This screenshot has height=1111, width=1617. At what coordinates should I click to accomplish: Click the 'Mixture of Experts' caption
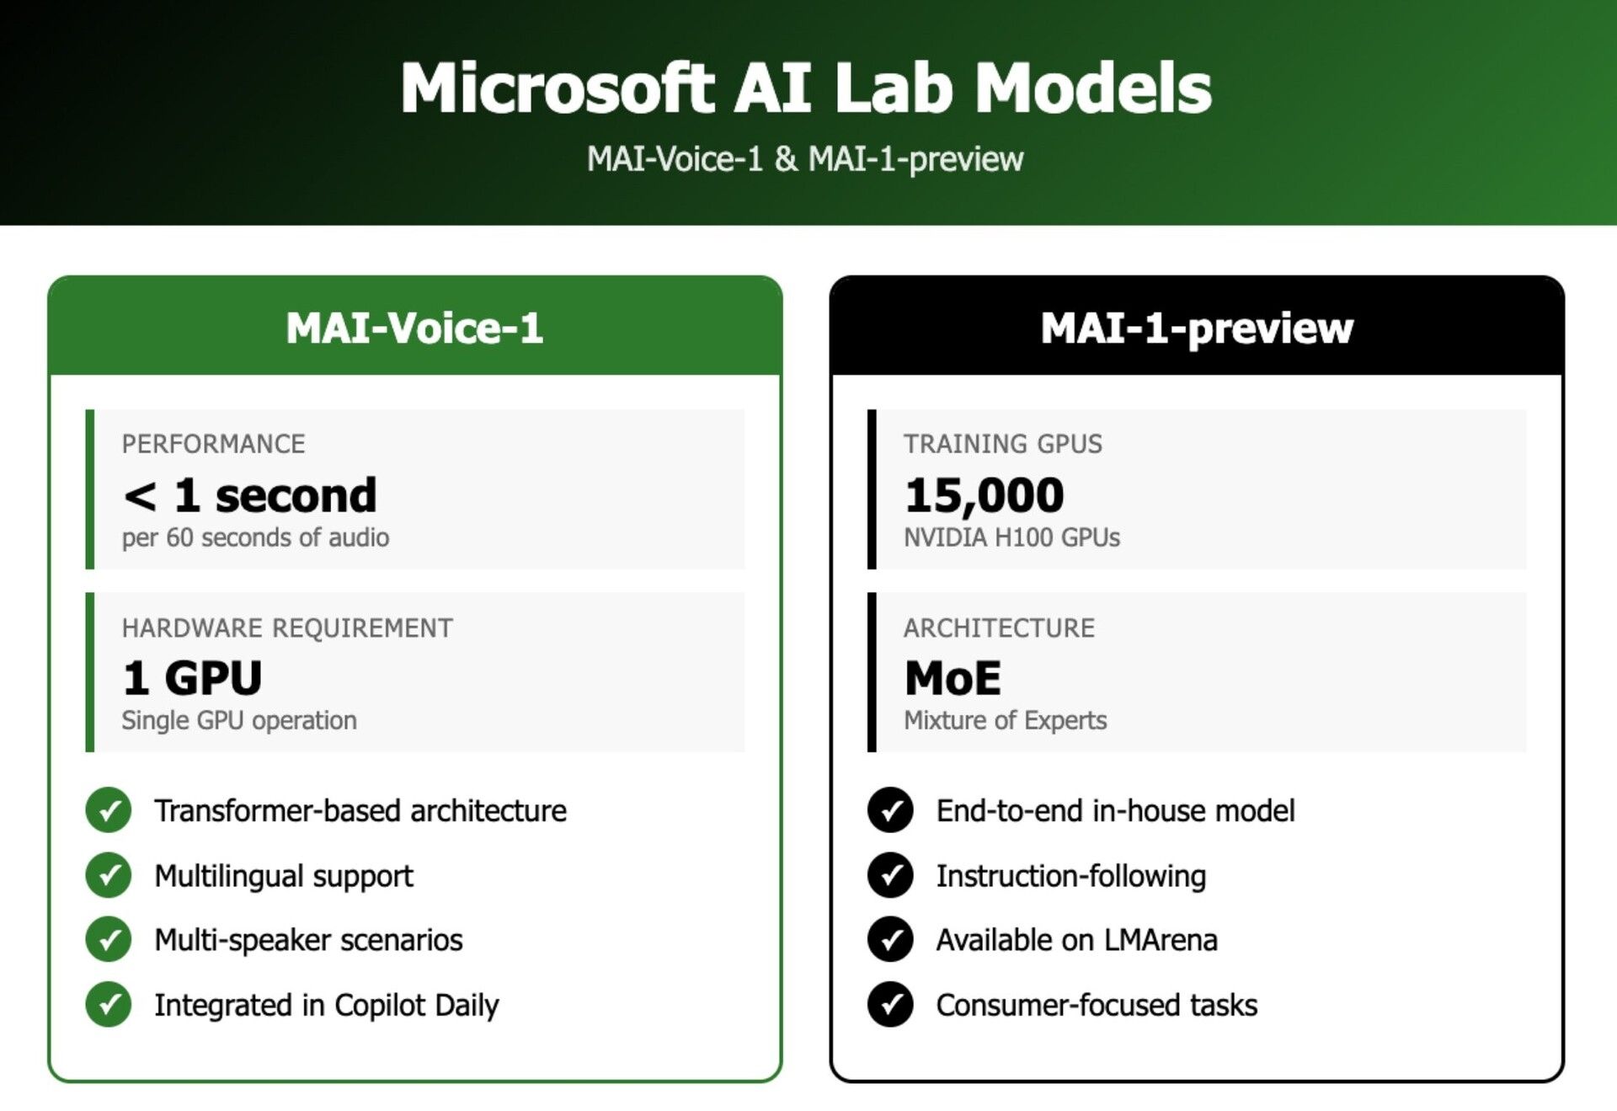(1005, 720)
